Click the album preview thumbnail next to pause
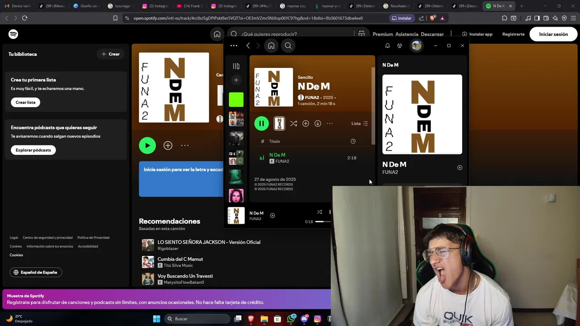Viewport: 580px width, 326px height. point(279,124)
